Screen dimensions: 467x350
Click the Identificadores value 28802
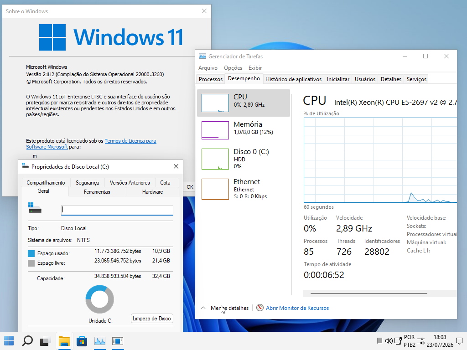click(377, 252)
